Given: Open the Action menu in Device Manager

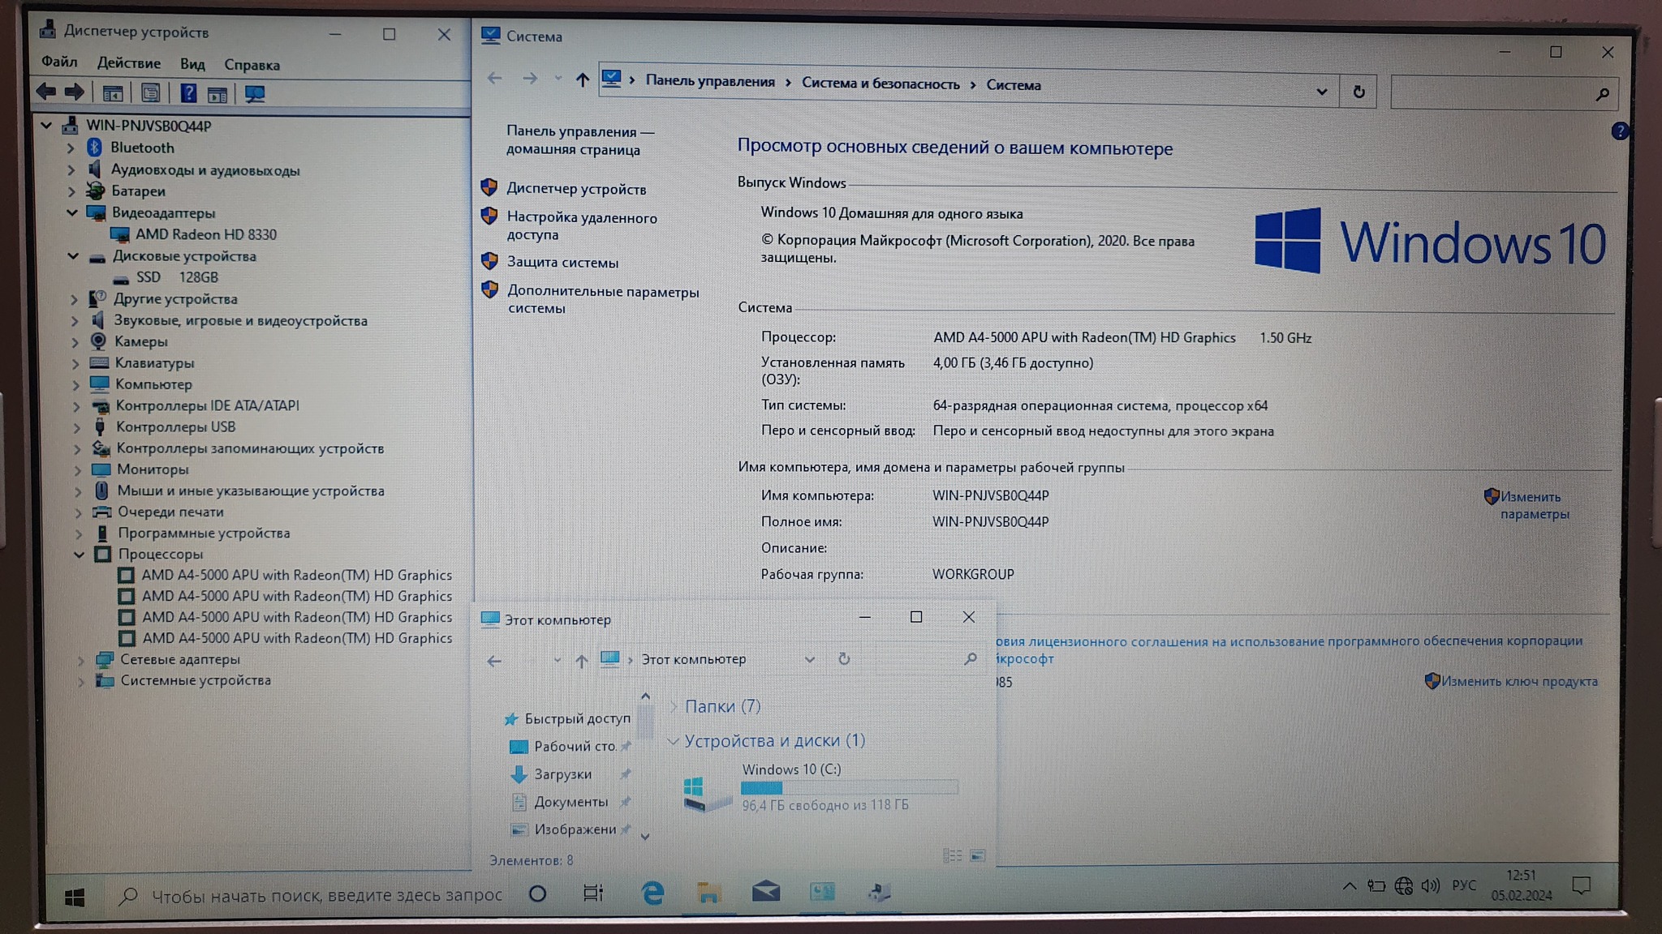Looking at the screenshot, I should 128,63.
